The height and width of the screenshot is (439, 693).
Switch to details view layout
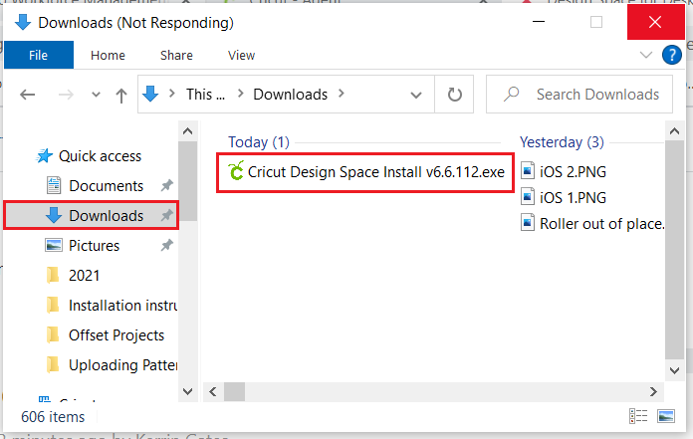point(638,416)
